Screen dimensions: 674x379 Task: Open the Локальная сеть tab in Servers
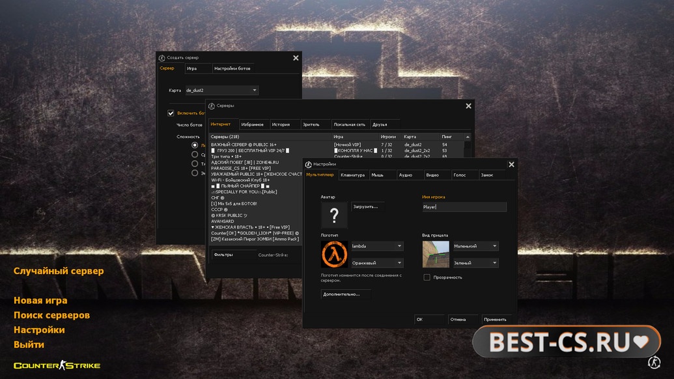click(x=350, y=124)
